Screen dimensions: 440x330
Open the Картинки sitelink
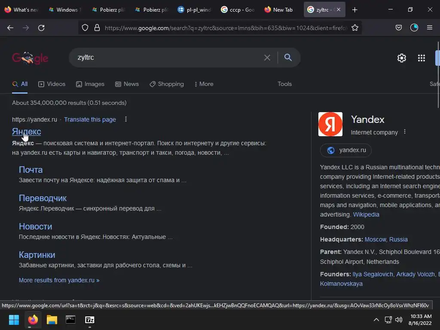coord(37,254)
